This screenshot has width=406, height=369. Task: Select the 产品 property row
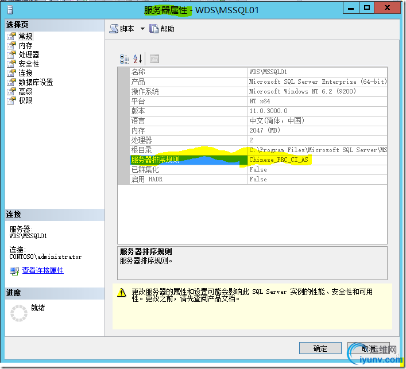[258, 81]
